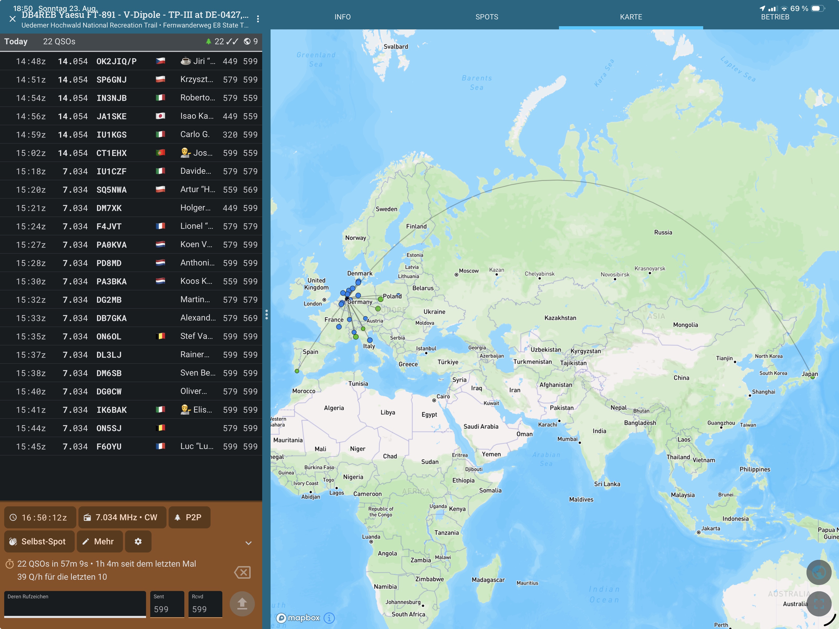
Task: Select the last QSO F6OYU
Action: point(131,447)
